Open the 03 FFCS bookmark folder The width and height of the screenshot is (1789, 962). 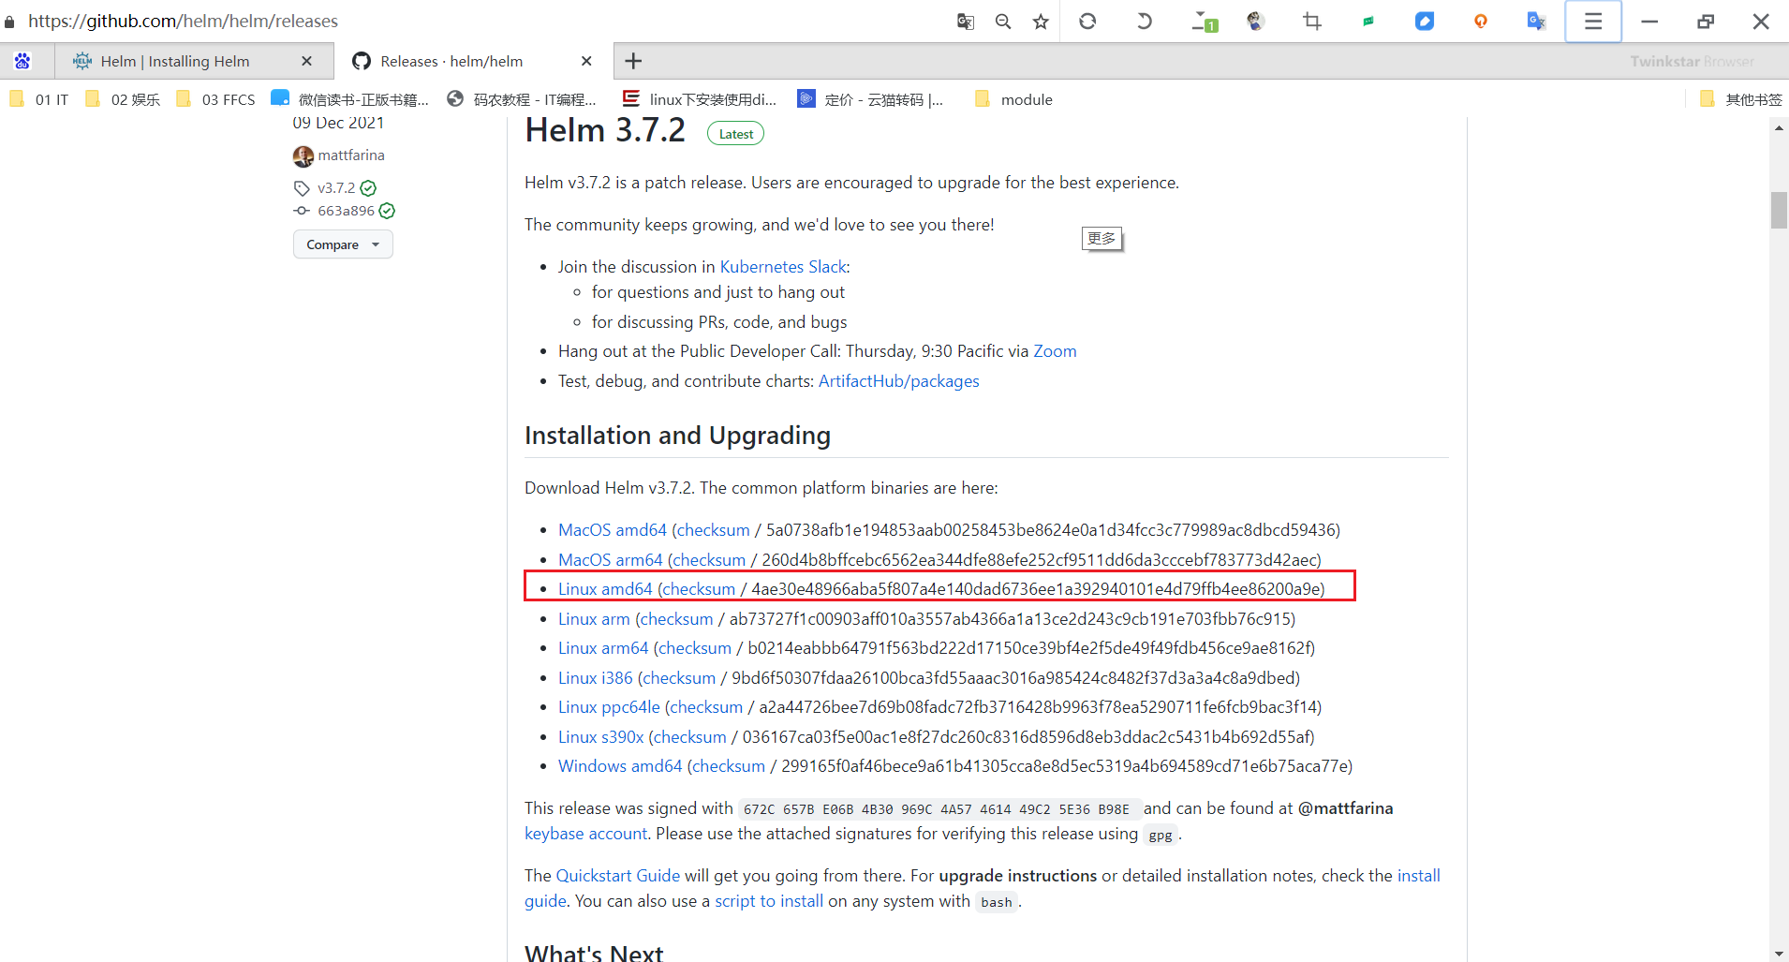point(215,99)
